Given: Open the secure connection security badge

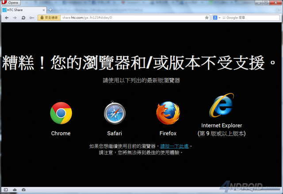Looking at the screenshot, I should (49, 18).
